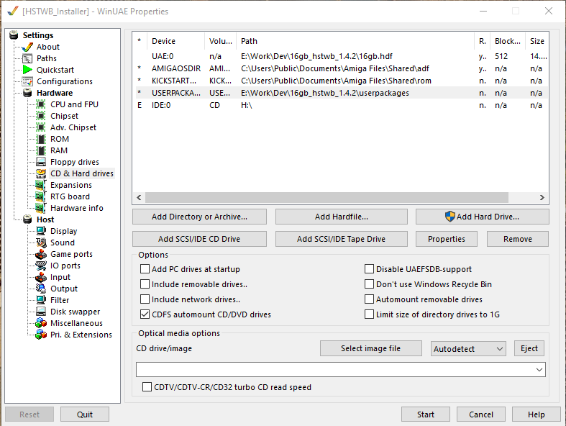Click the Quit button

click(85, 414)
